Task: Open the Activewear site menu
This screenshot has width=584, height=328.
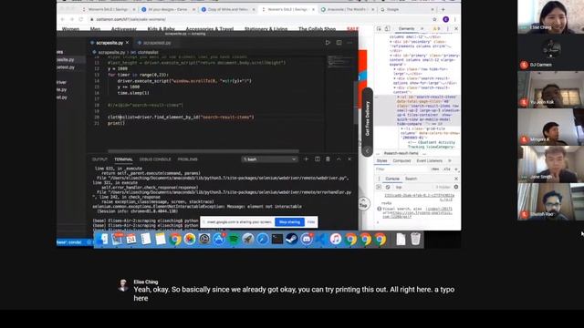Action: coord(124,29)
